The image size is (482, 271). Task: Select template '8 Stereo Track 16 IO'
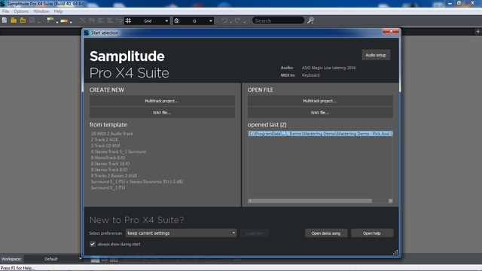(x=110, y=164)
